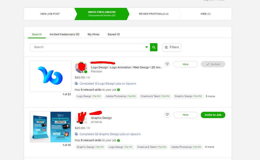Open the search dropdown arrow
Viewport: 260px width, 160px height.
[x=146, y=47]
